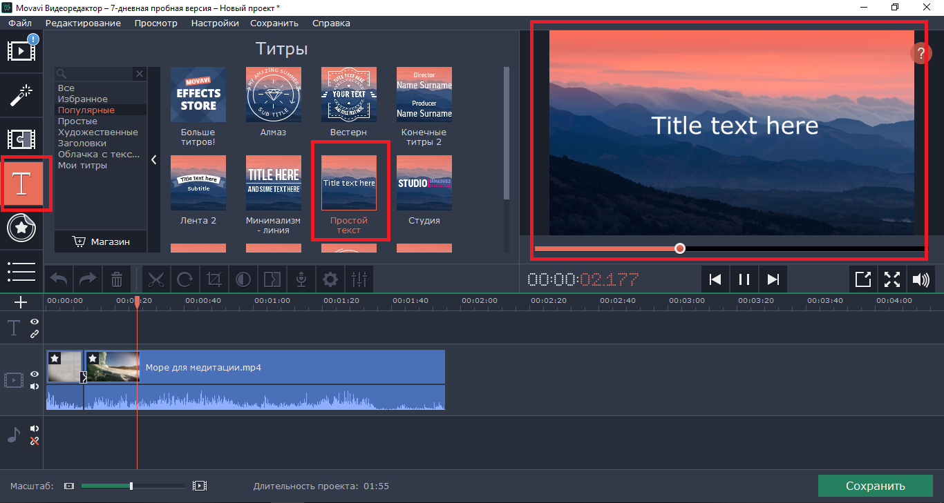This screenshot has width=944, height=503.
Task: Open the Transitions tab in sidebar
Action: (x=21, y=139)
